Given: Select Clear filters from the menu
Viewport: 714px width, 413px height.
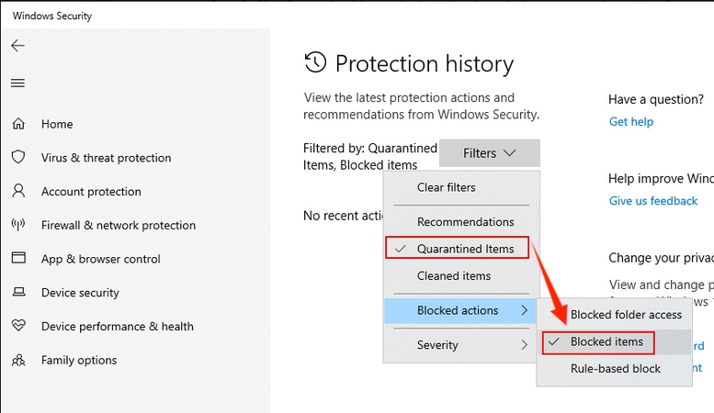Looking at the screenshot, I should (447, 187).
